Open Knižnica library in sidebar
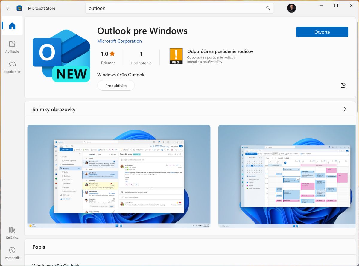This screenshot has width=359, height=266. 12,233
